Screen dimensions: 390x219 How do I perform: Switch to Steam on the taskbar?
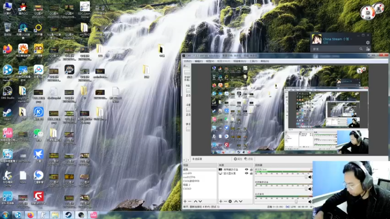tap(68, 215)
